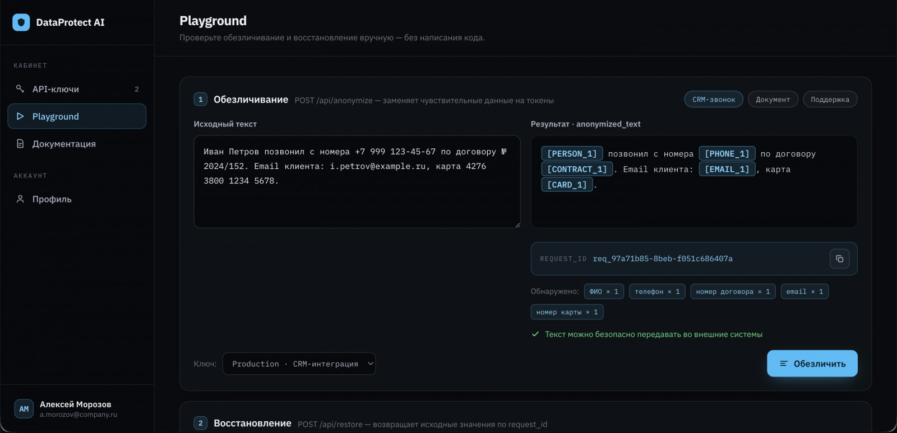
Task: Open the API-ключи section
Action: (77, 89)
